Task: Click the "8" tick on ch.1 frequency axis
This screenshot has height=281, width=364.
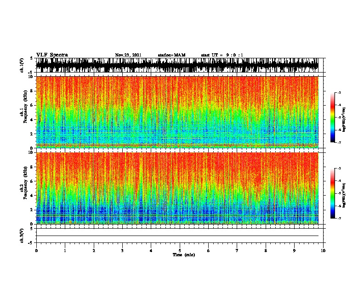Action: click(x=32, y=91)
